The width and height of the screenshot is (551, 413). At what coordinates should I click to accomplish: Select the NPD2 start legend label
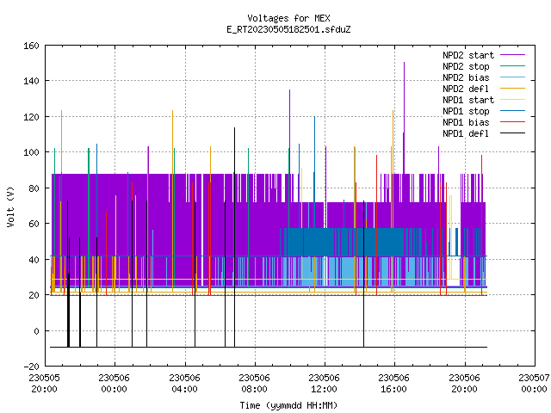coord(468,55)
